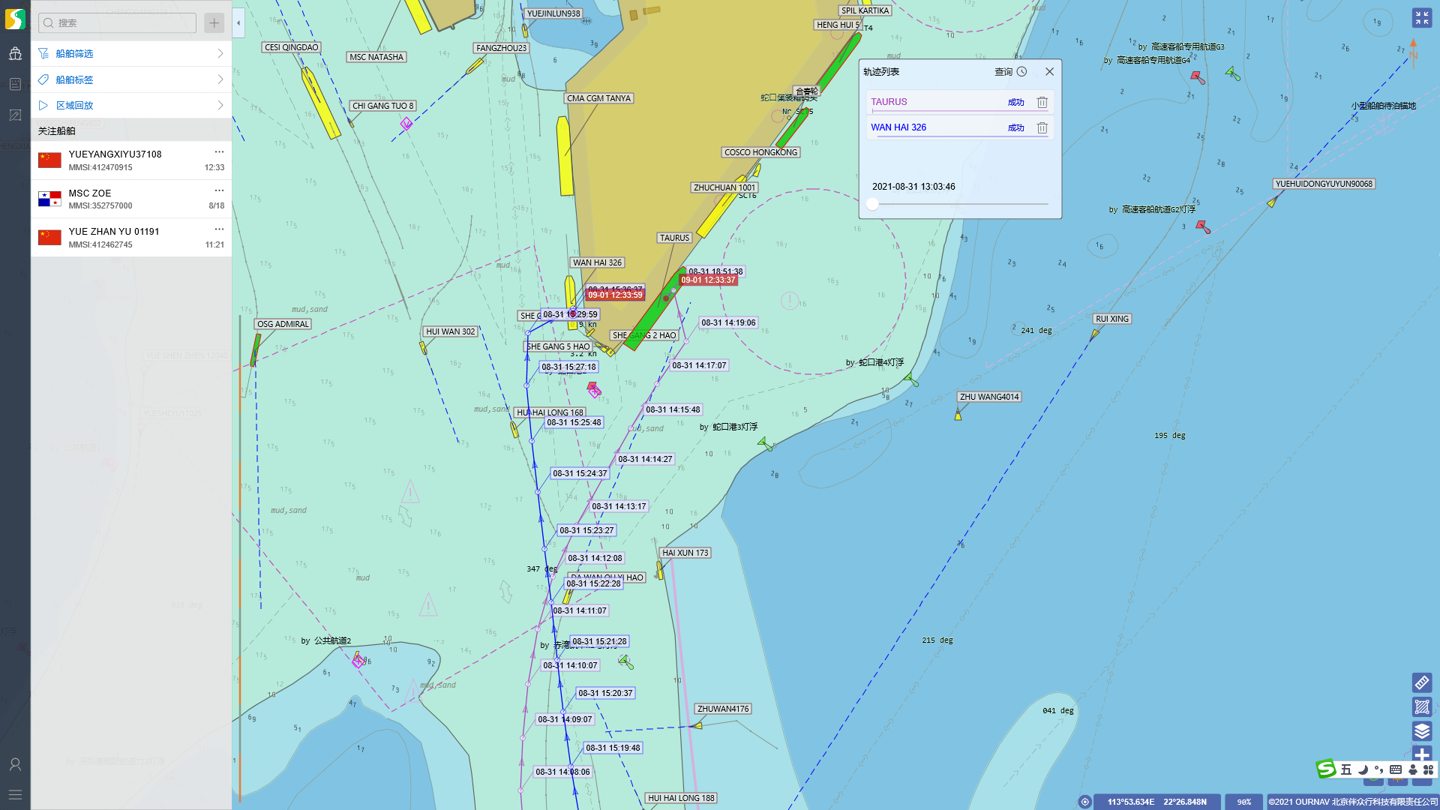Delete TAURUS track with trash icon
The height and width of the screenshot is (810, 1440).
pos(1042,102)
